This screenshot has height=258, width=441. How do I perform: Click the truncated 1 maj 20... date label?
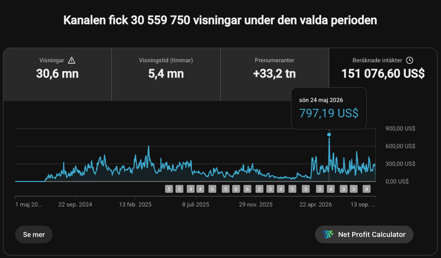tap(28, 205)
